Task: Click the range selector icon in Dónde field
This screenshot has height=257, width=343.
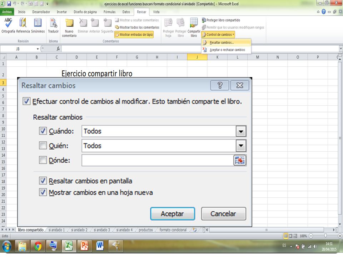Action: pyautogui.click(x=240, y=160)
